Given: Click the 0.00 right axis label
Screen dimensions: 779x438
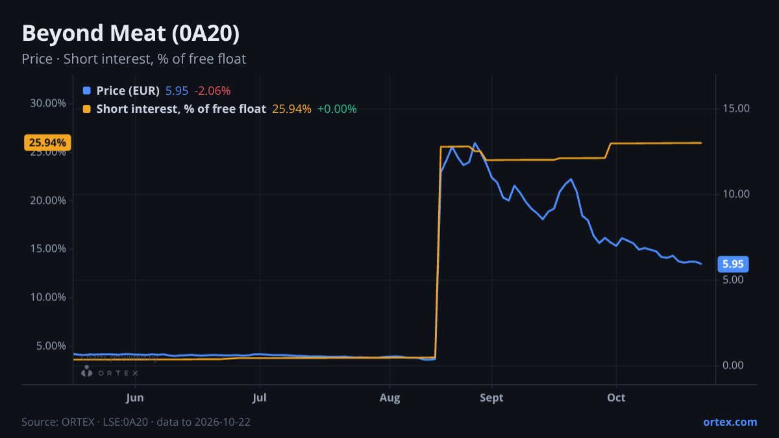Looking at the screenshot, I should point(734,365).
